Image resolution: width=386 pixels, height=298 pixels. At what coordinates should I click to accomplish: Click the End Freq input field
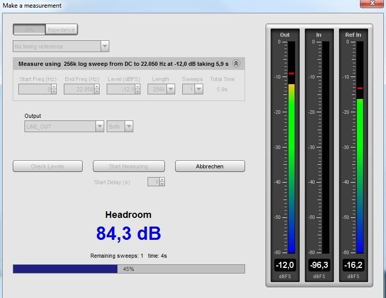pyautogui.click(x=79, y=89)
